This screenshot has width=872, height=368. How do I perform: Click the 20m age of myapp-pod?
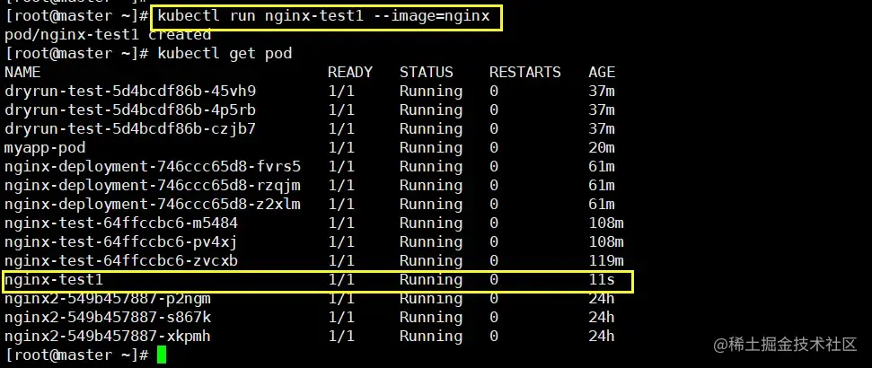pyautogui.click(x=602, y=148)
